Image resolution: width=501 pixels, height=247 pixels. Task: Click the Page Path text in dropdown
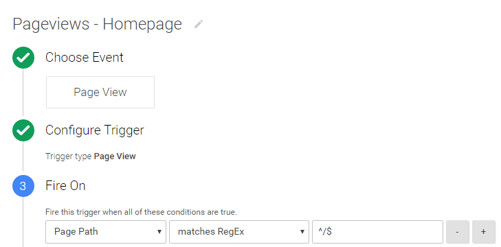(x=76, y=231)
